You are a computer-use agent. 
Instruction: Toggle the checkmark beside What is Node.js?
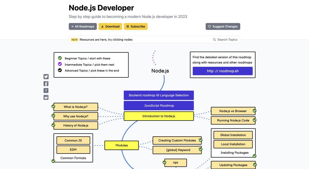click(x=53, y=106)
